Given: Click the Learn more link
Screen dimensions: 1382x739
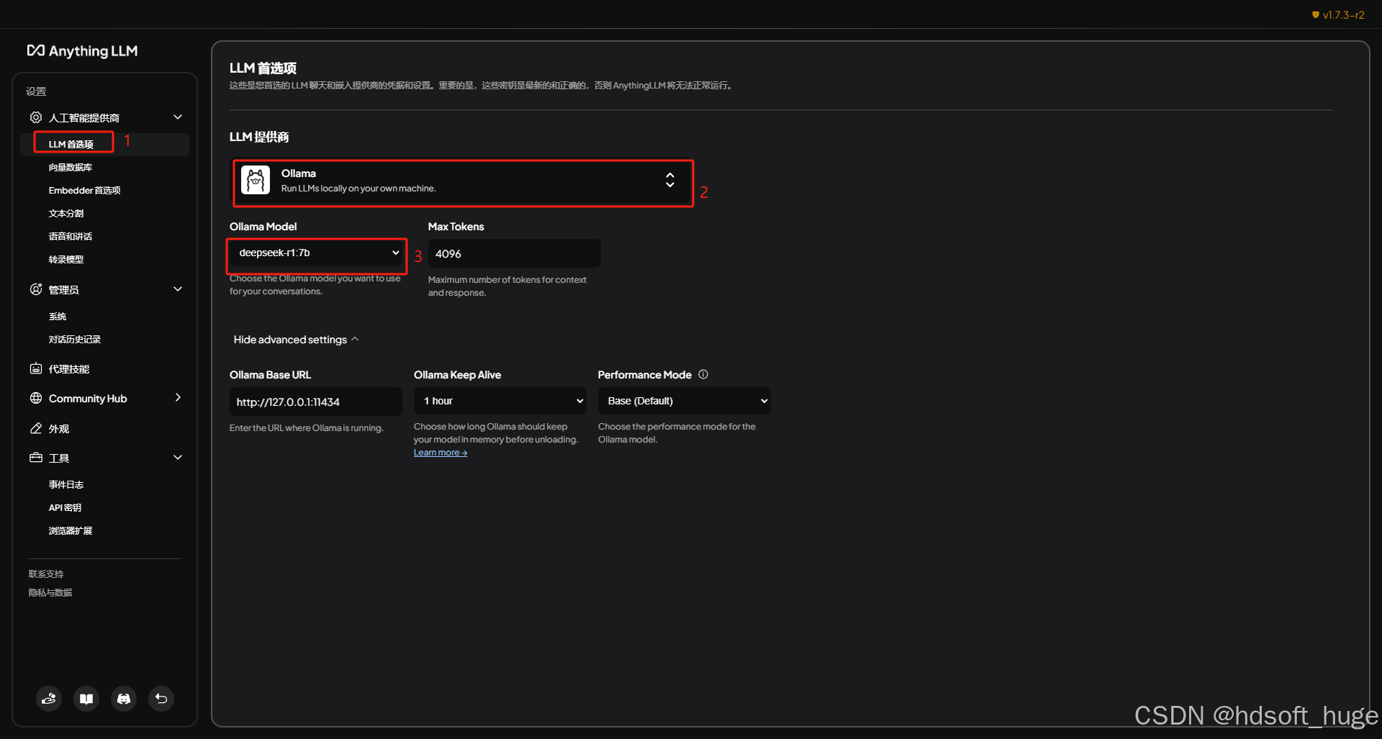Looking at the screenshot, I should [x=441, y=453].
